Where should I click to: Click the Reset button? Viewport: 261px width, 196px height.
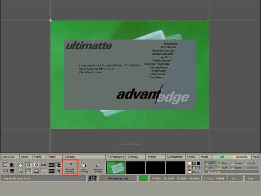click(54, 157)
